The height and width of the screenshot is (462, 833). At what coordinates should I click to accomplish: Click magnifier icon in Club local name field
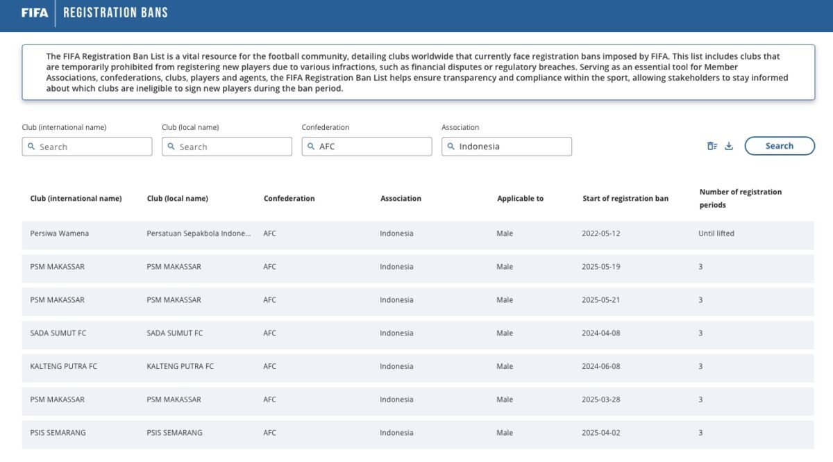click(171, 147)
